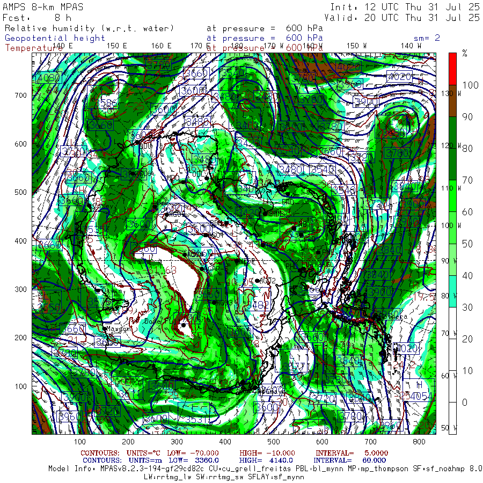Screen dimensions: 483x483
Task: Click the '4080' height contour label
Action: [49, 78]
